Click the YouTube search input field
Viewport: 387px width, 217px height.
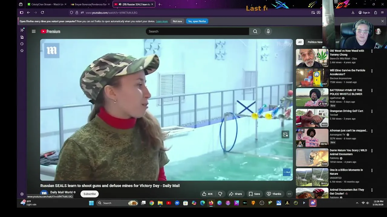coord(197,31)
